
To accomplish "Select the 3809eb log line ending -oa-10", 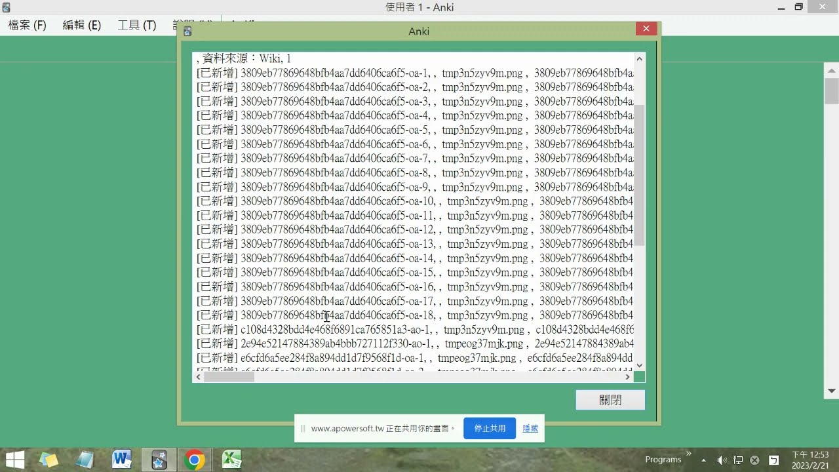I will coord(415,201).
